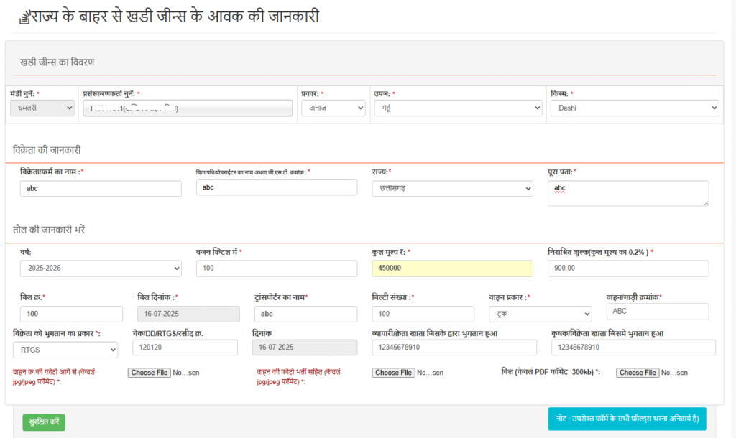Screen dimensions: 736x438
Task: Expand the वर्ष dropdown showing 2025-2026
Action: [101, 269]
